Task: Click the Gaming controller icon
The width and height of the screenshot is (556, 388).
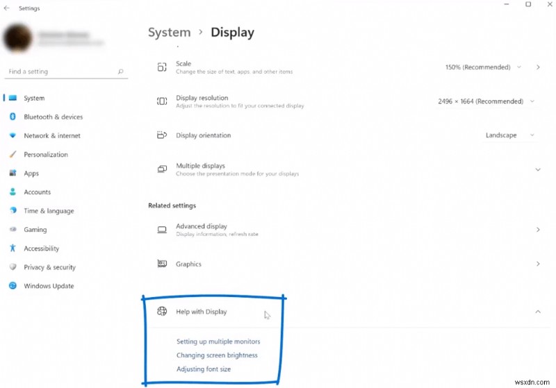Action: (x=13, y=229)
